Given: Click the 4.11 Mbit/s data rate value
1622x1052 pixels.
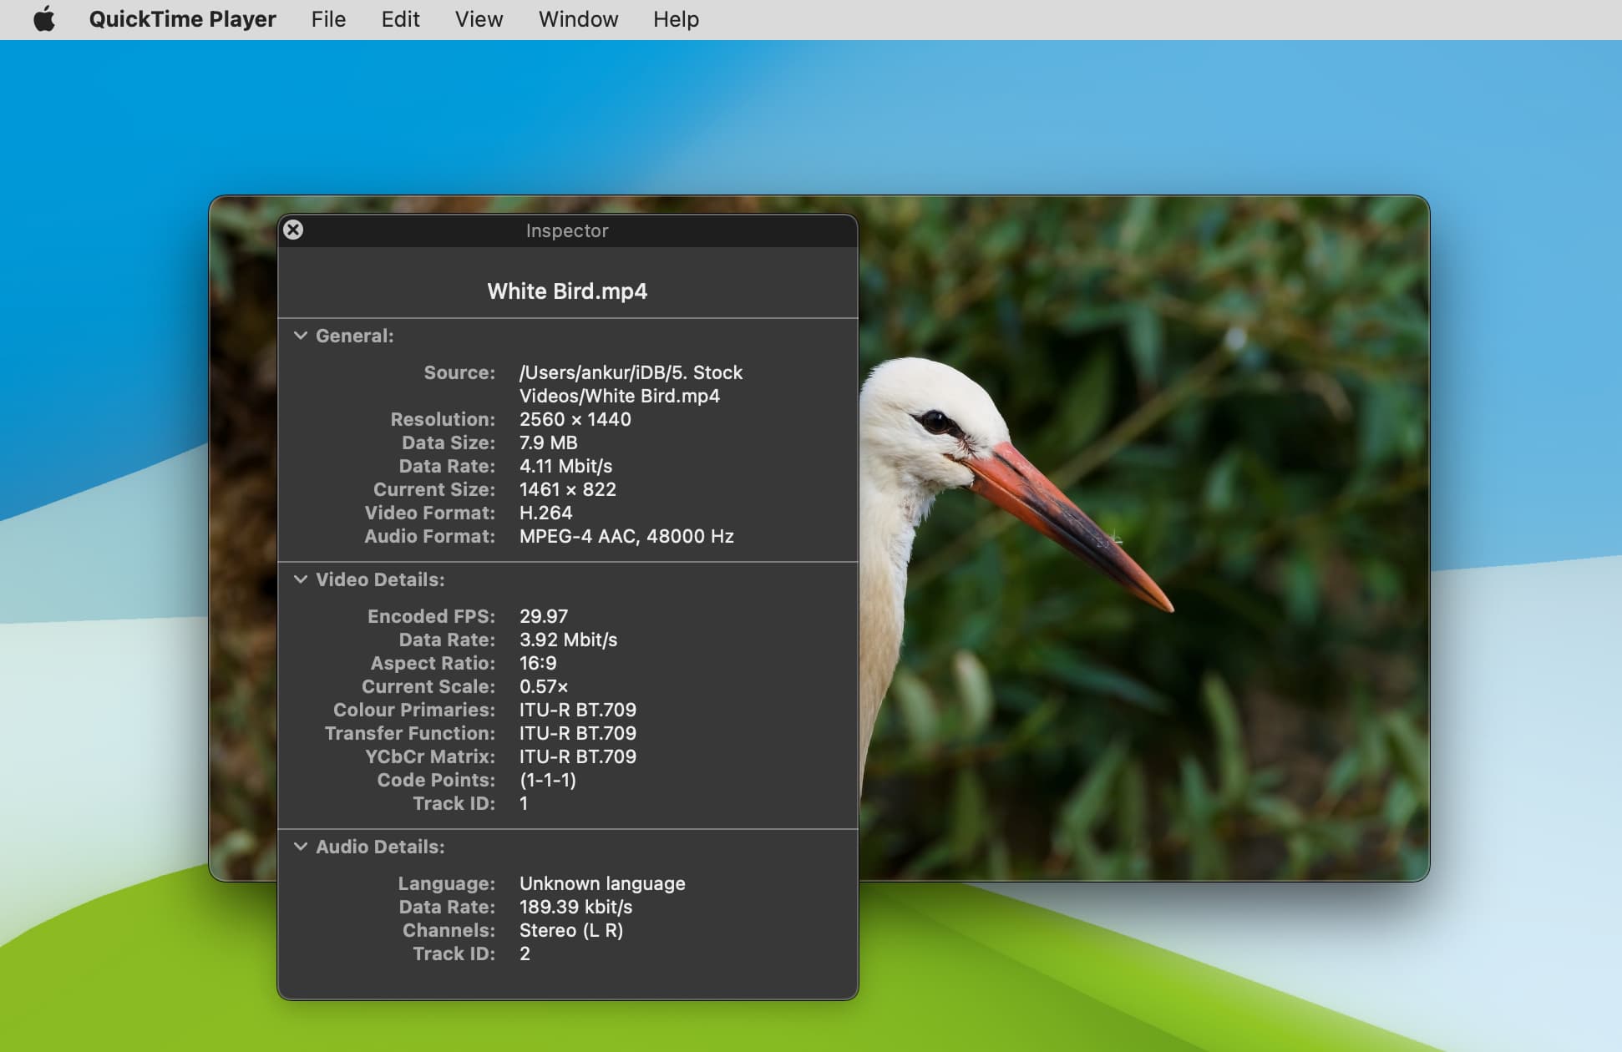Looking at the screenshot, I should (565, 466).
